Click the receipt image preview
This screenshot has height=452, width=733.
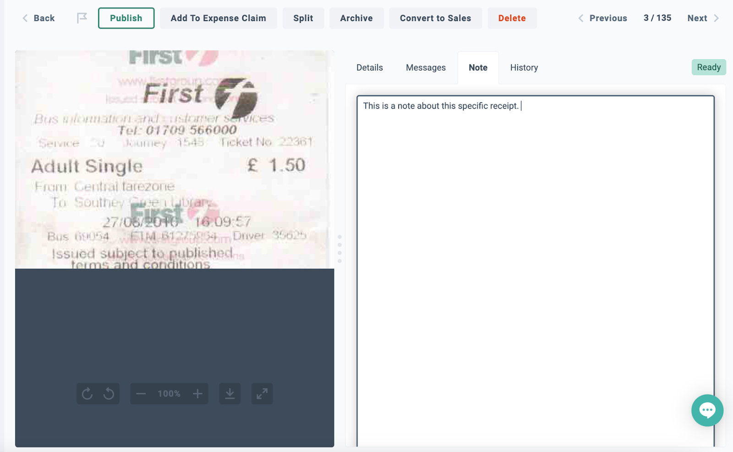point(175,160)
